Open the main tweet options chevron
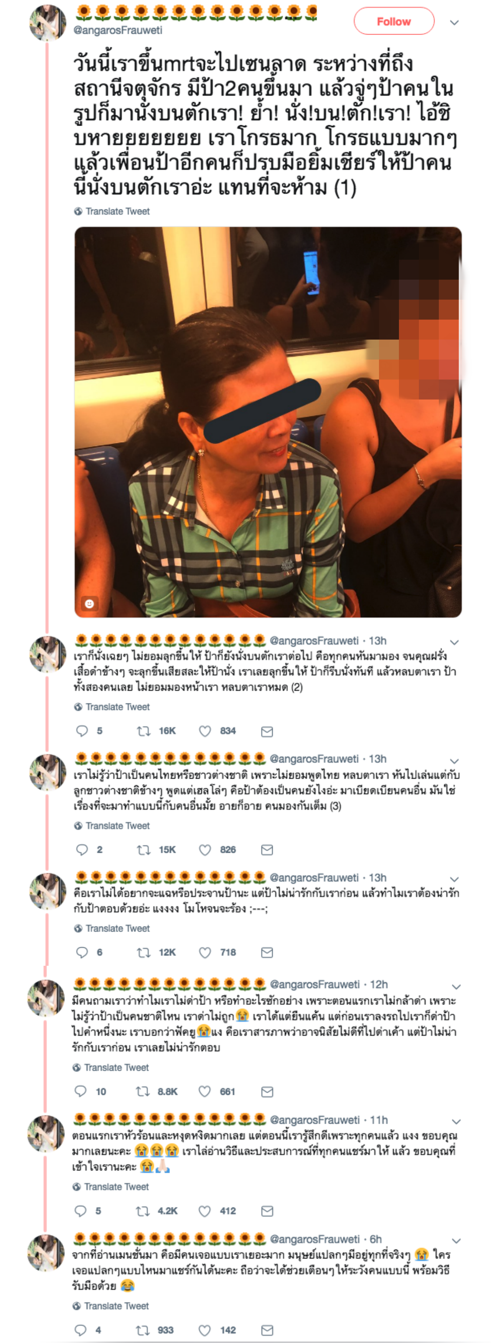This screenshot has width=491, height=1343. (454, 22)
